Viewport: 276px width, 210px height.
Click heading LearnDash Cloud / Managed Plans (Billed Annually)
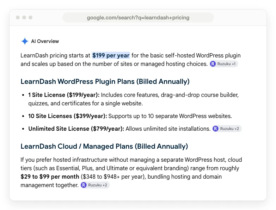click(104, 146)
